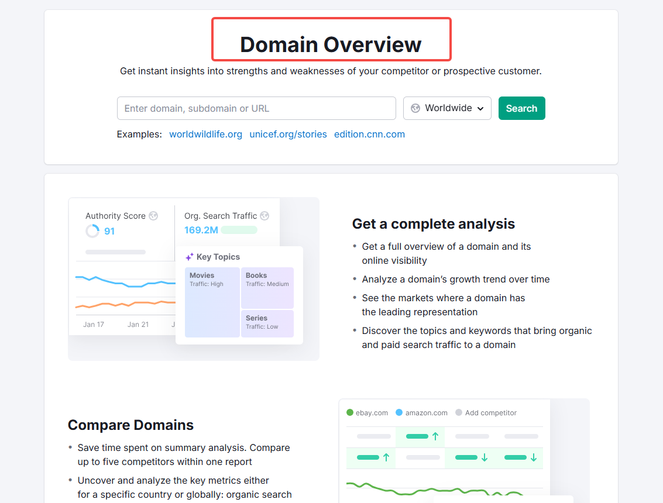
Task: Click the blue dot beside amazon.com
Action: click(x=399, y=412)
